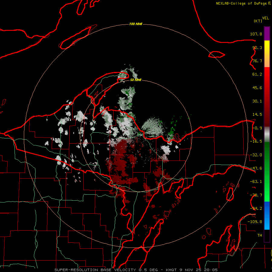
Task: Pick the green segment of velocity color bar
Action: point(267,172)
